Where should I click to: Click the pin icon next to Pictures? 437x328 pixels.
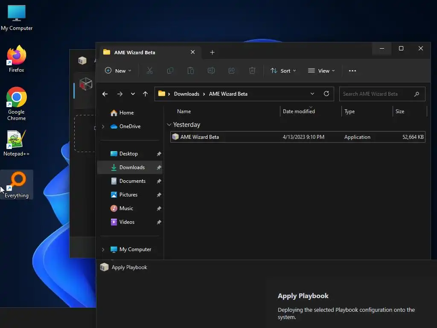tap(159, 195)
